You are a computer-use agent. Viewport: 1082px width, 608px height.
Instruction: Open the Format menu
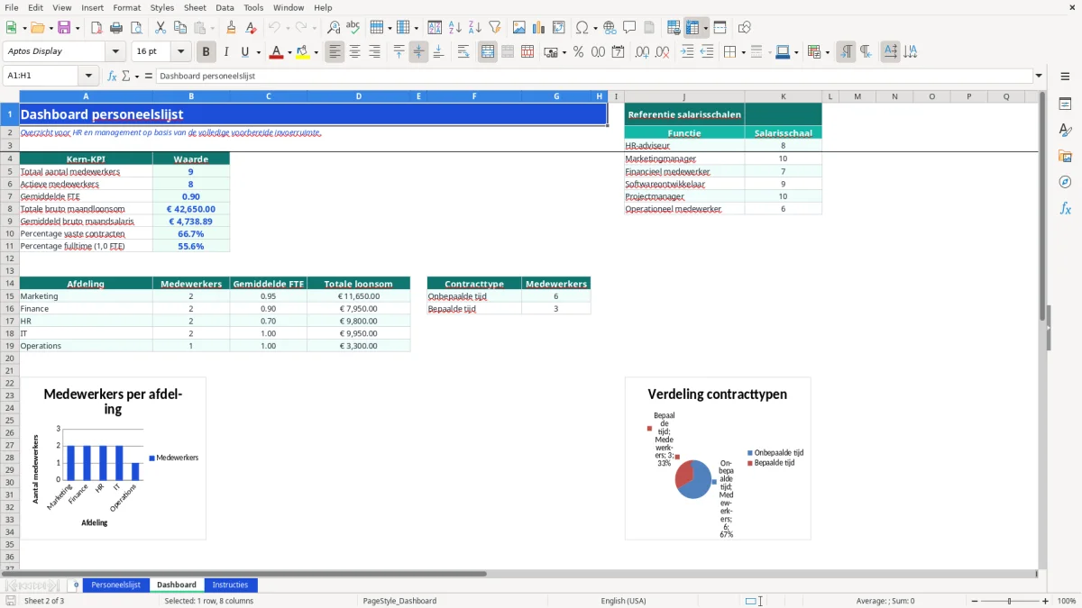click(x=126, y=7)
